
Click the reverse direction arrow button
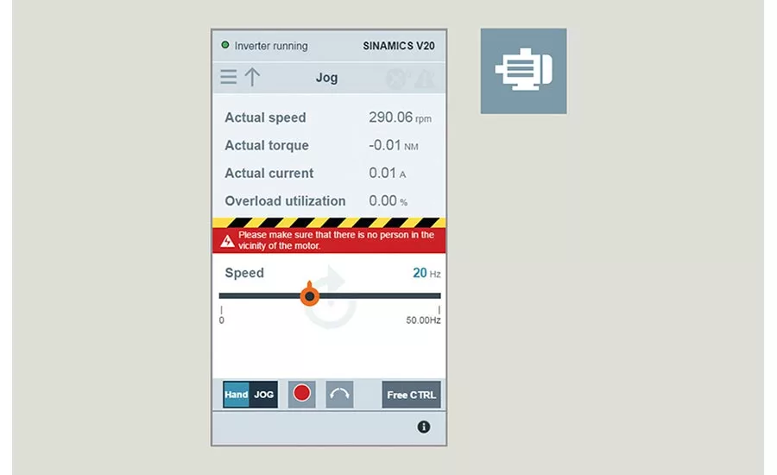click(x=339, y=395)
